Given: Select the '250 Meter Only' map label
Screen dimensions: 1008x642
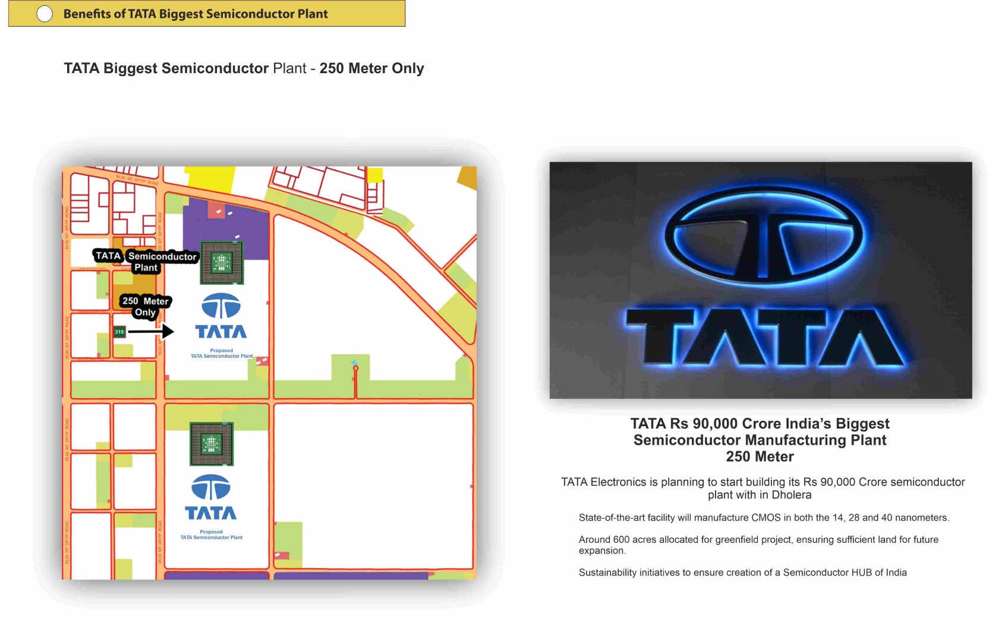Looking at the screenshot, I should (x=146, y=307).
